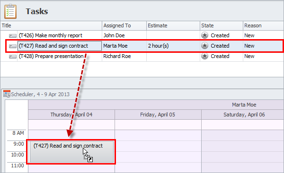Viewport: 284px width, 173px height.
Task: Select the 'Thursday, April 04' day header
Action: tap(71, 115)
